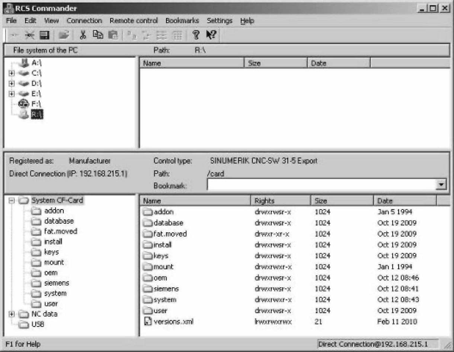Click the Disconnect toolbar icon
454x352 pixels.
click(29, 35)
